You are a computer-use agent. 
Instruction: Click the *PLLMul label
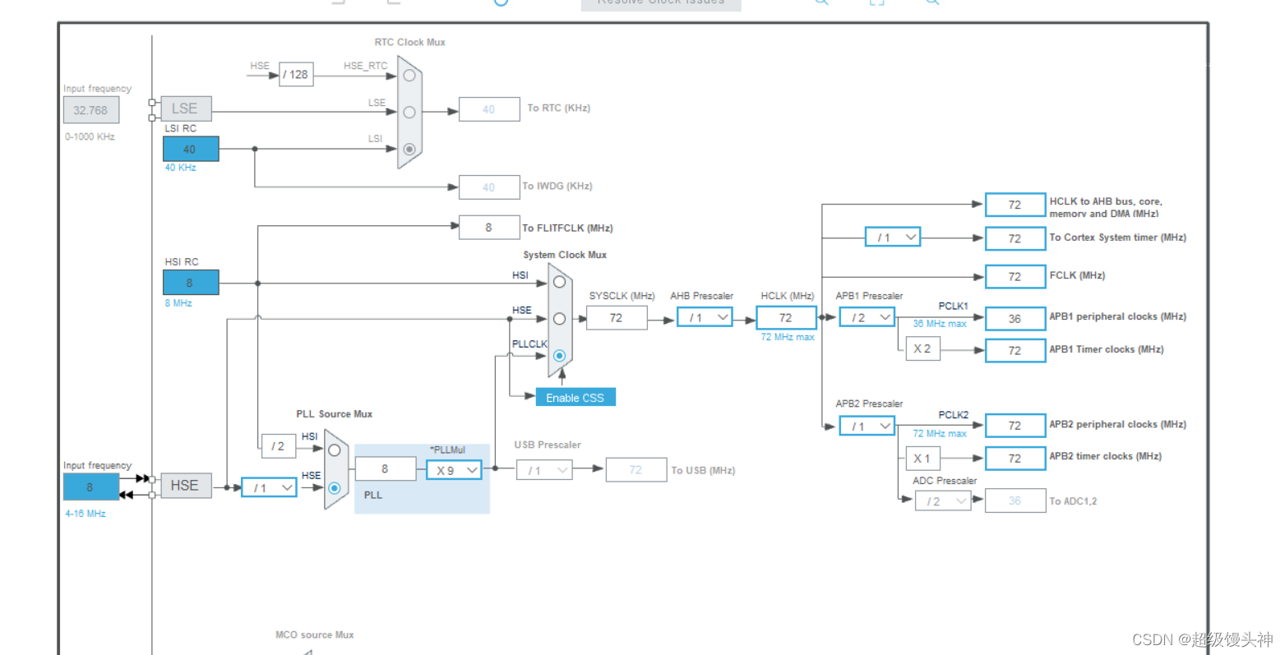[x=447, y=450]
